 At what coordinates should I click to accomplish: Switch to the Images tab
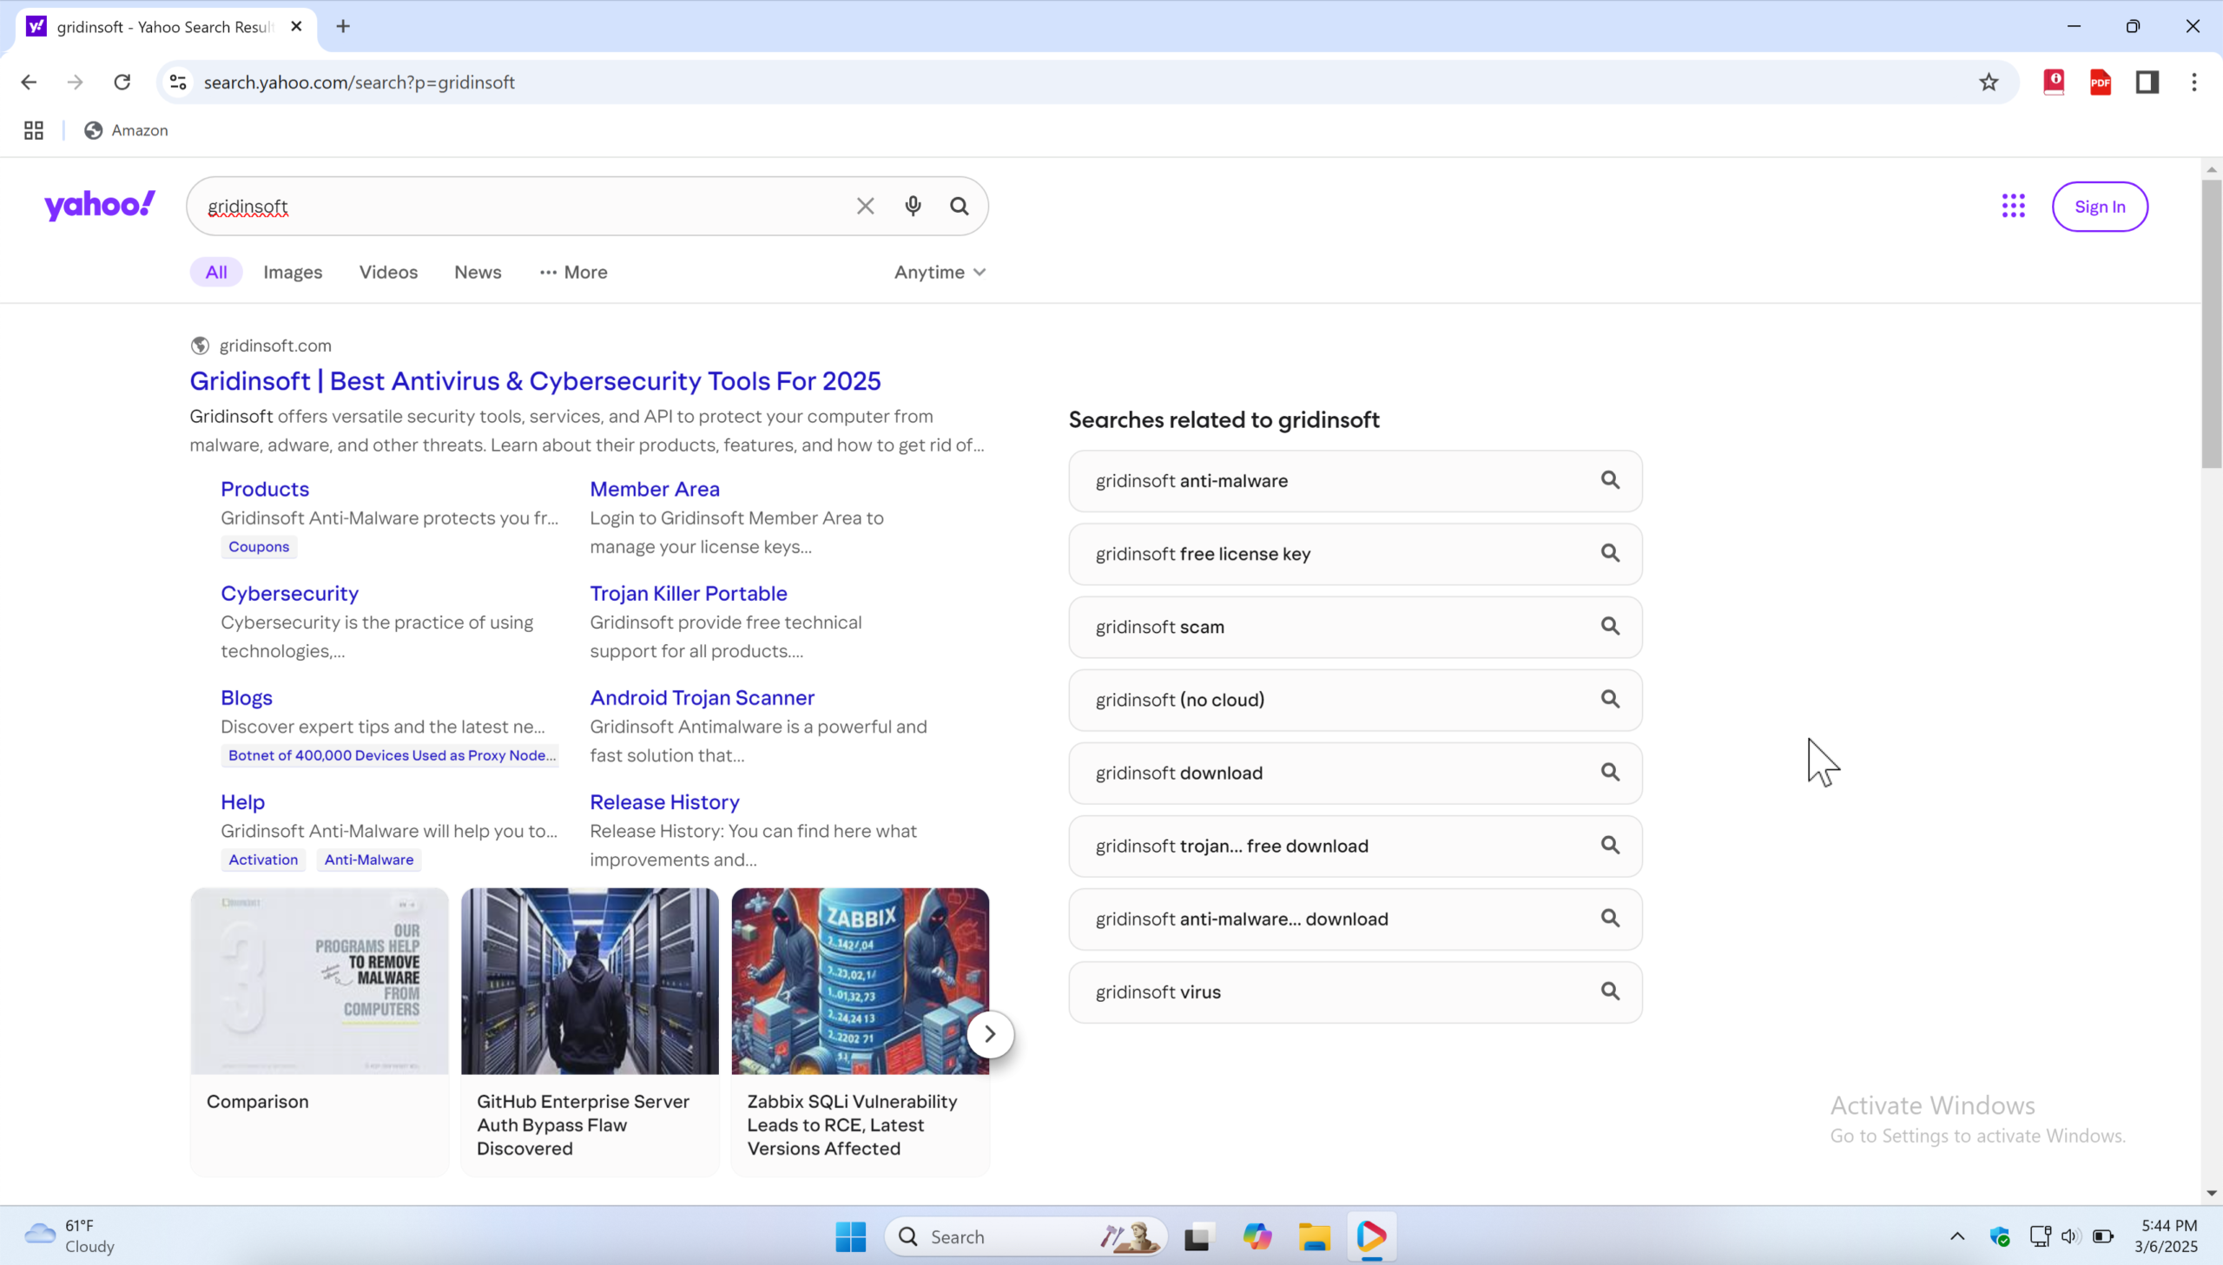[292, 272]
